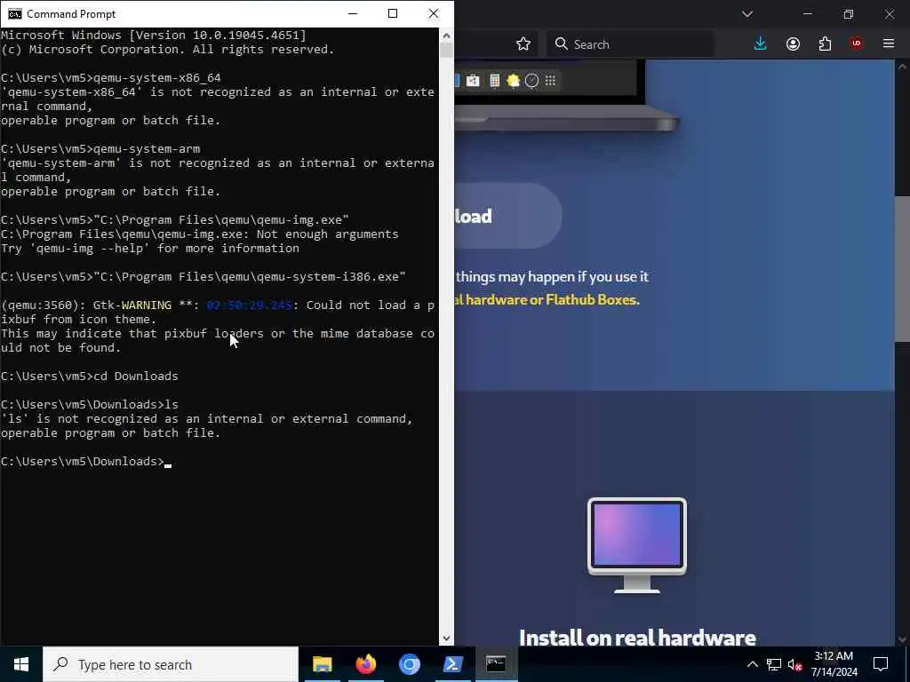Switch to Firefox from the taskbar
Image resolution: width=910 pixels, height=682 pixels.
click(365, 664)
